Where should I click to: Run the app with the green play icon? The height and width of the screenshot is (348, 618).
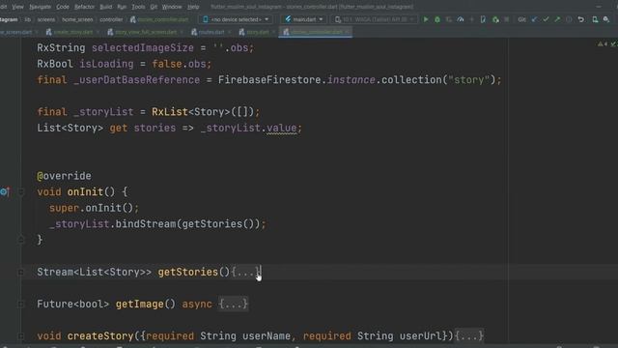point(426,19)
